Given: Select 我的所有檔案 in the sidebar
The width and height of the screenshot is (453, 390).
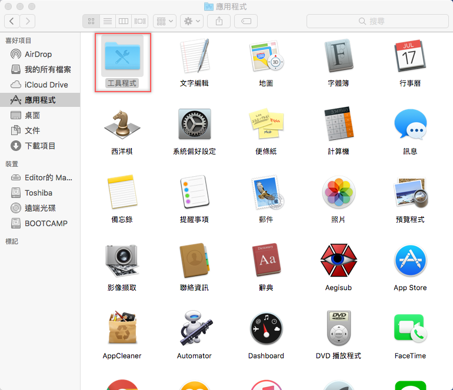Looking at the screenshot, I should click(x=40, y=69).
